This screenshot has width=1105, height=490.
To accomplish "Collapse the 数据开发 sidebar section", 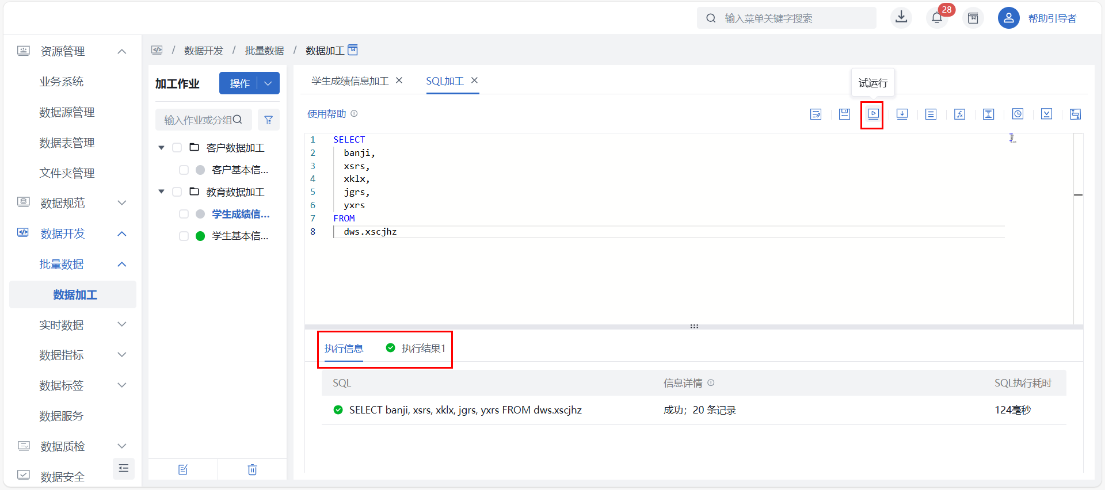I will 122,233.
